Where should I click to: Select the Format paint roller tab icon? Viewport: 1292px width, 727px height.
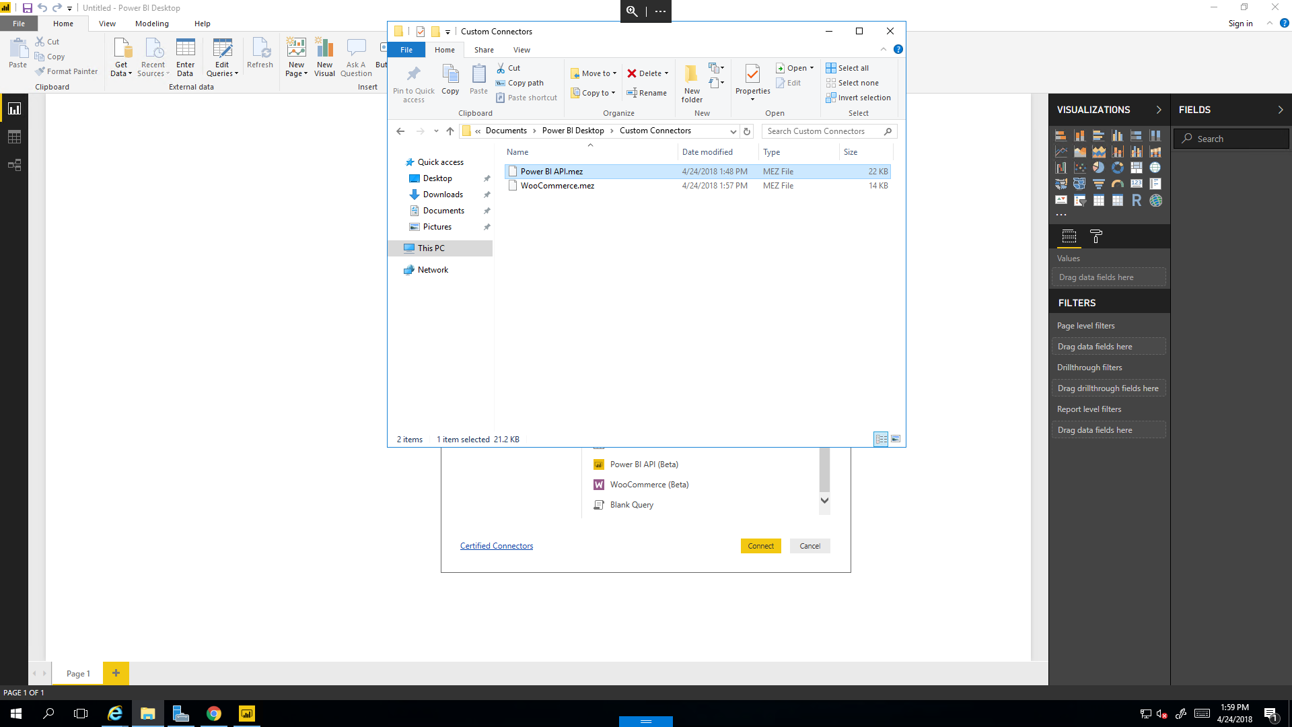click(x=1096, y=236)
